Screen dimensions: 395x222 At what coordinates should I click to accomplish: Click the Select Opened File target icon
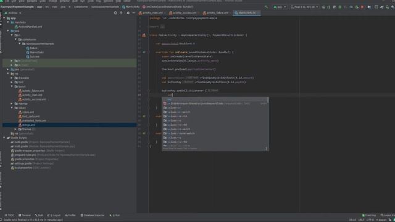[x=115, y=13]
